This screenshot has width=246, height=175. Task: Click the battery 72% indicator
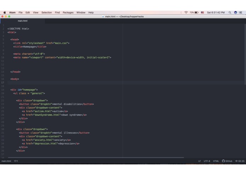click(x=194, y=12)
